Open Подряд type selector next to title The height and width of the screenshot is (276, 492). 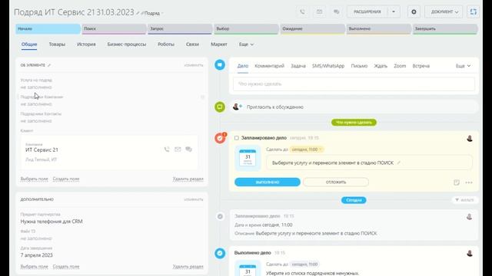(x=154, y=13)
